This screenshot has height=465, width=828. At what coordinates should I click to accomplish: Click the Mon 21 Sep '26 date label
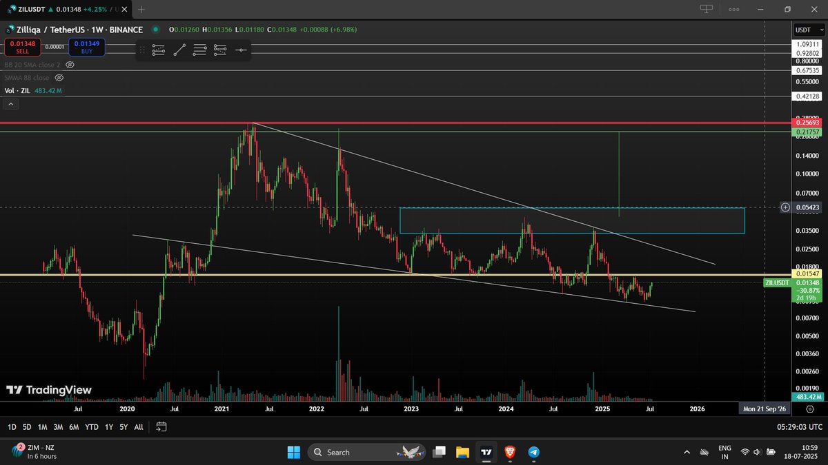pyautogui.click(x=764, y=409)
